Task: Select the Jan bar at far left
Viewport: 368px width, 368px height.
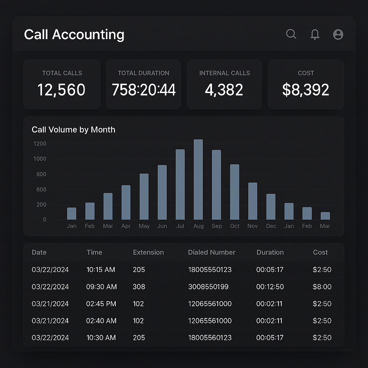Action: 72,214
